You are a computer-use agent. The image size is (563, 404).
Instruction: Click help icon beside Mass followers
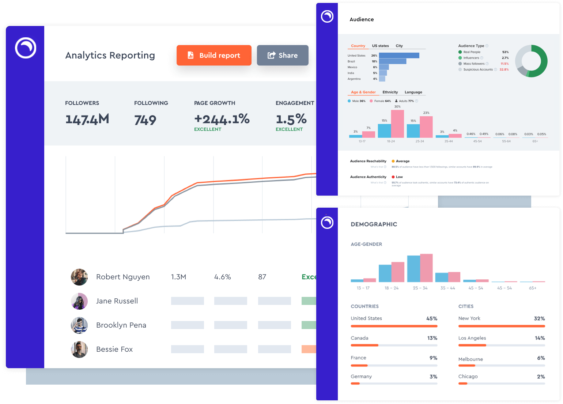[487, 64]
